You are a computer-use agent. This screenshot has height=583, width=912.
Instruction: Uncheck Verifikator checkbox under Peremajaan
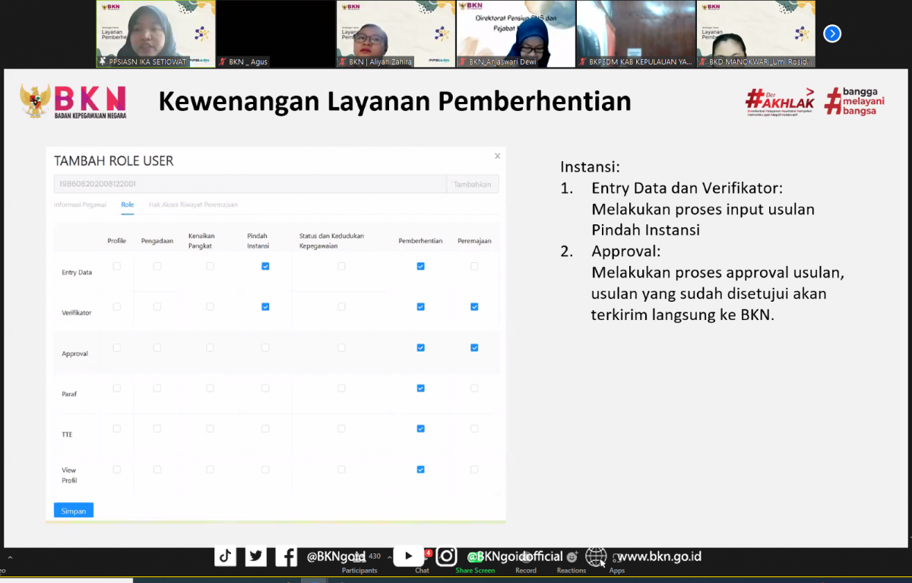[x=474, y=307]
